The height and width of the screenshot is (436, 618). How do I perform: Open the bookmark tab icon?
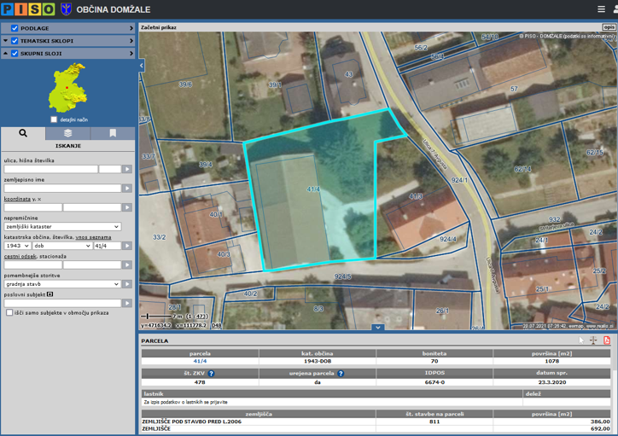pyautogui.click(x=112, y=133)
